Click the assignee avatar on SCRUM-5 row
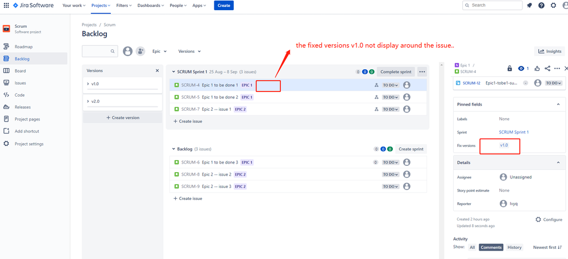Image resolution: width=568 pixels, height=259 pixels. 407,97
